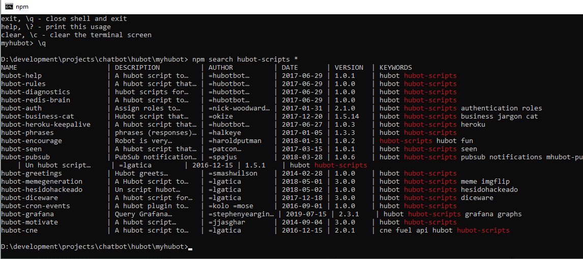This screenshot has width=583, height=259.
Task: Click the hubot-business-cat package name
Action: coord(38,117)
